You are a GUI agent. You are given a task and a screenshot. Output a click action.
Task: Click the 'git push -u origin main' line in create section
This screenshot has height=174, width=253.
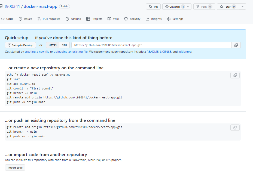click(x=26, y=102)
